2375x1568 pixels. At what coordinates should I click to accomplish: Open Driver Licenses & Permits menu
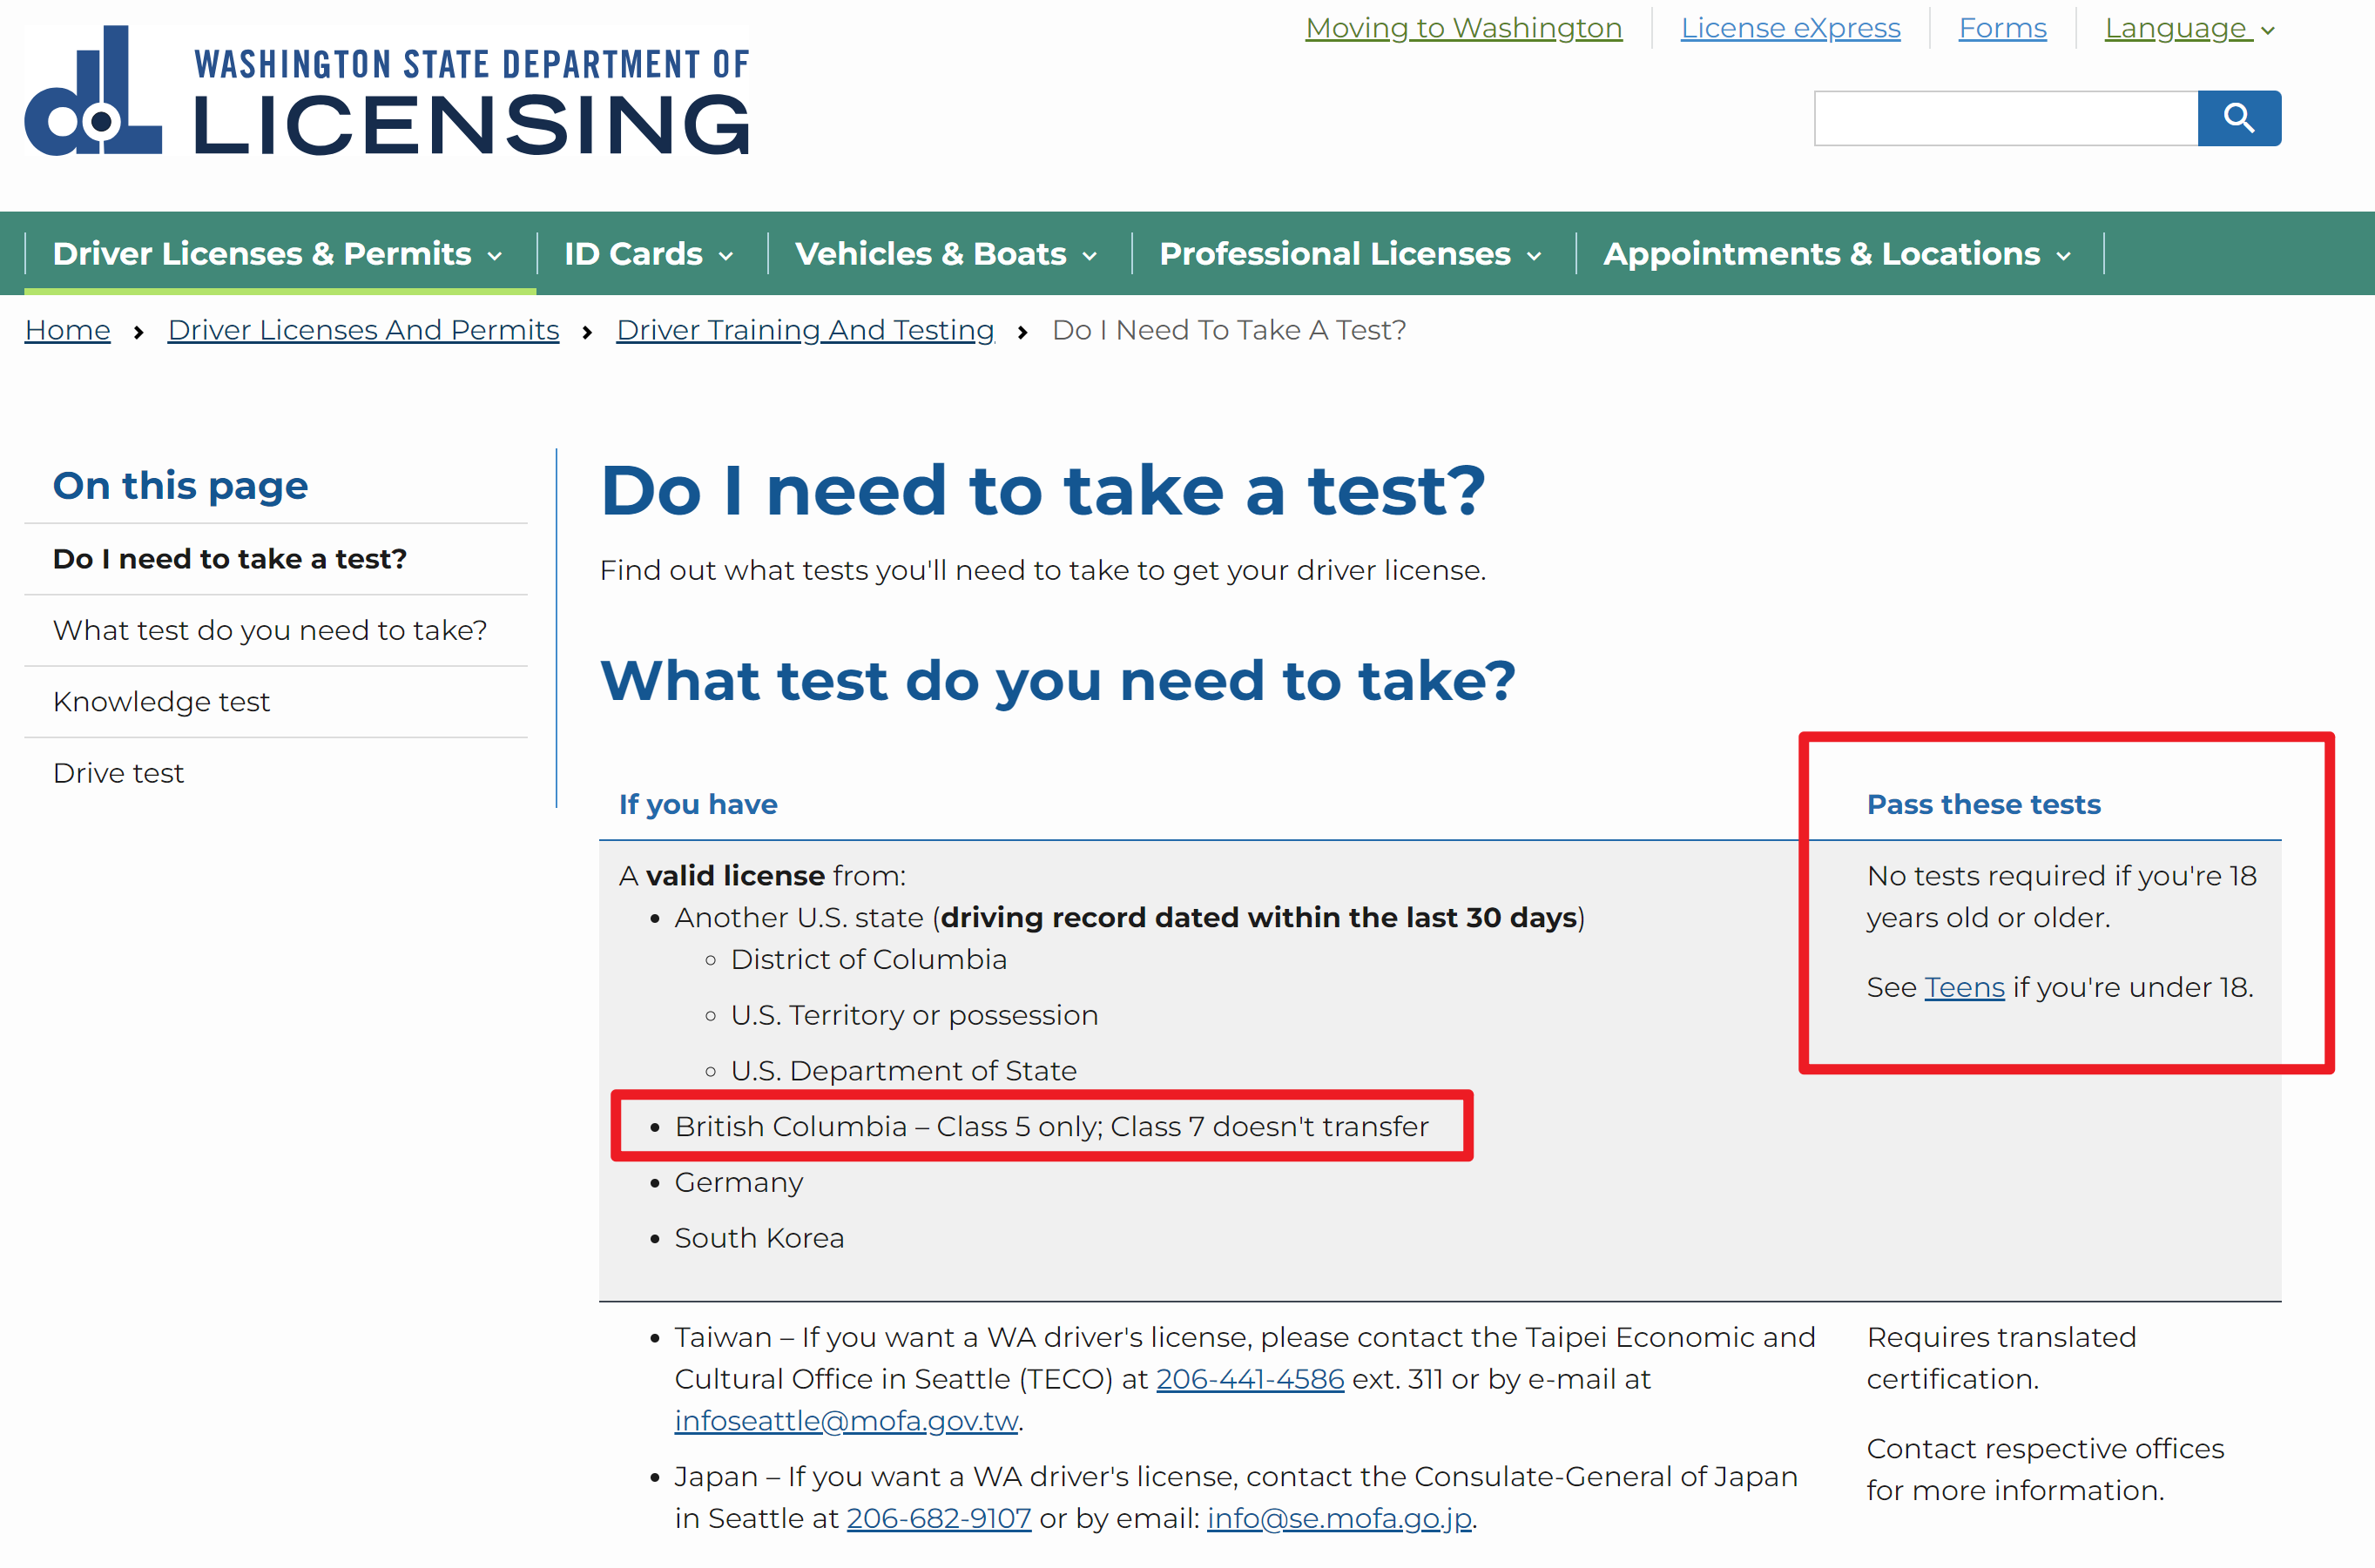[x=277, y=254]
